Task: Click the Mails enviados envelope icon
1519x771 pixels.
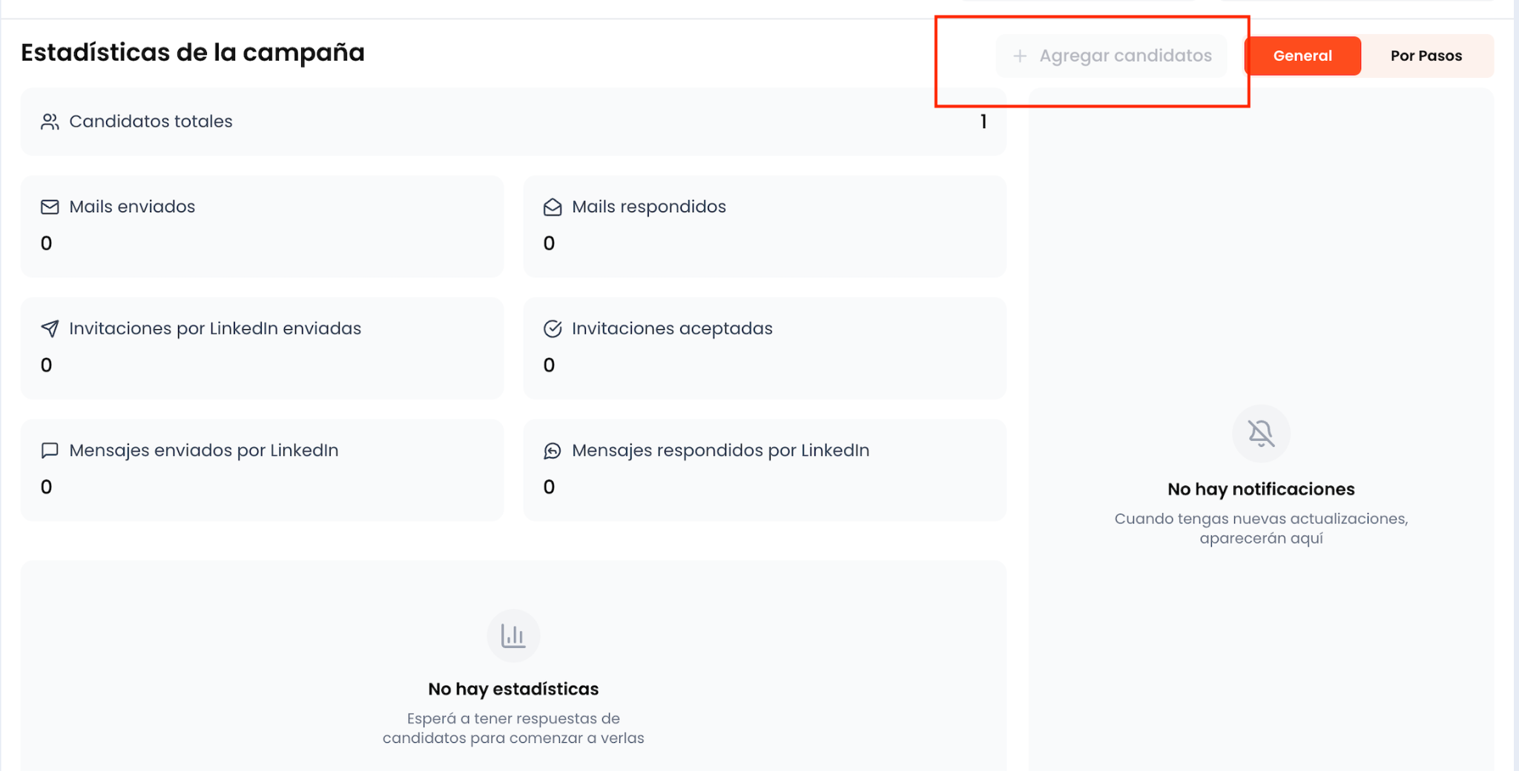Action: 50,207
